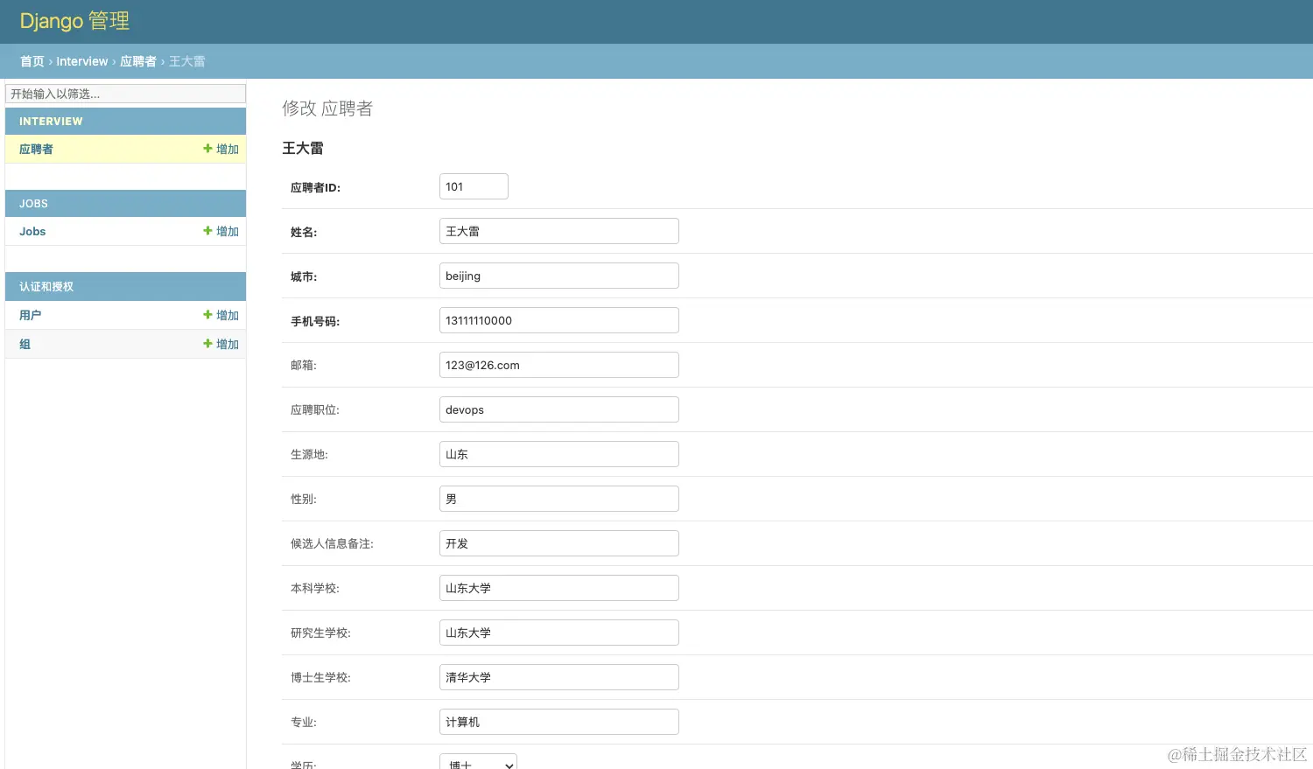Open the Interview breadcrumb link
The width and height of the screenshot is (1313, 769).
[x=82, y=61]
